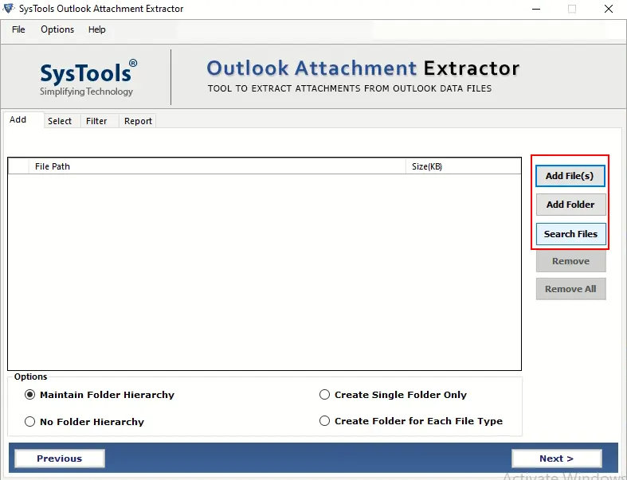Open the File menu
The width and height of the screenshot is (627, 480).
[18, 29]
